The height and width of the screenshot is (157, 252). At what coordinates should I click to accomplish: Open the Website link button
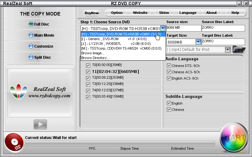click(140, 13)
